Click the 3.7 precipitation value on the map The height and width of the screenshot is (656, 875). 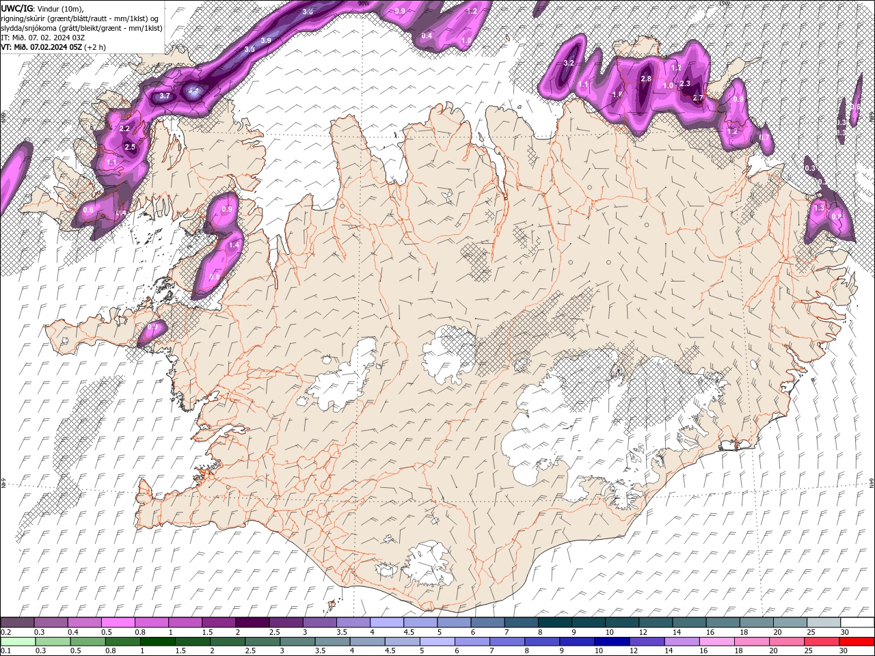(165, 96)
